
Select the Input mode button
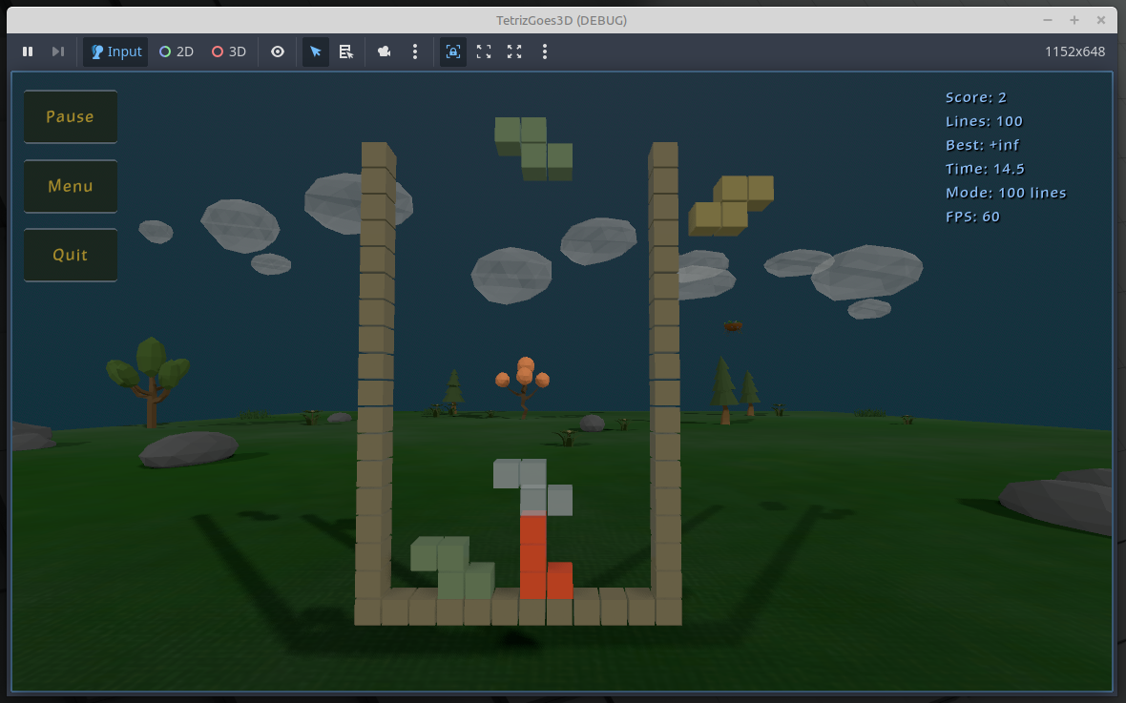pyautogui.click(x=115, y=52)
